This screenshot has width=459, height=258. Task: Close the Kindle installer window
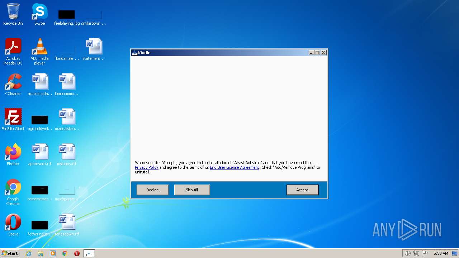click(x=324, y=53)
